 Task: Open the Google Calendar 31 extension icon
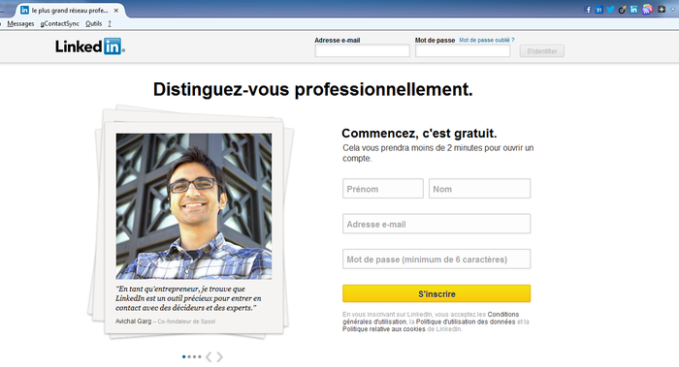(598, 10)
